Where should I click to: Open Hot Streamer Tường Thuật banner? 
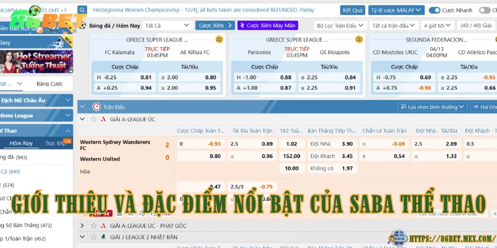click(x=37, y=61)
